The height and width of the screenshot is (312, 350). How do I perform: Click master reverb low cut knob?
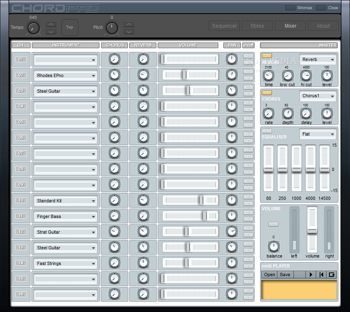coord(288,76)
